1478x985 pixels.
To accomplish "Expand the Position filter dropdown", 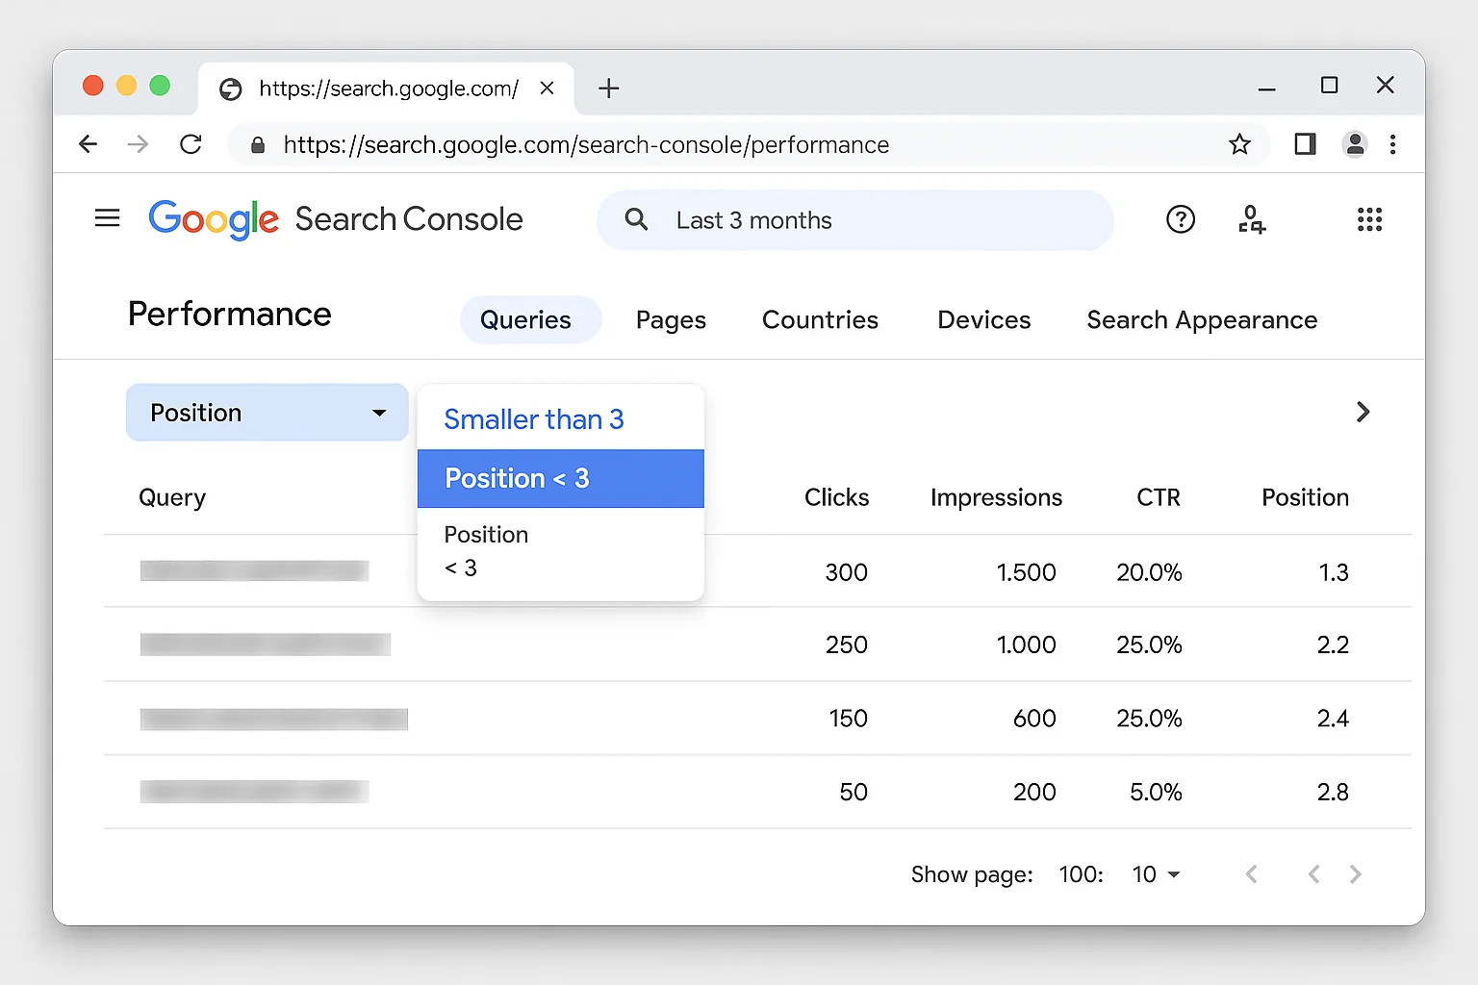I will point(268,413).
